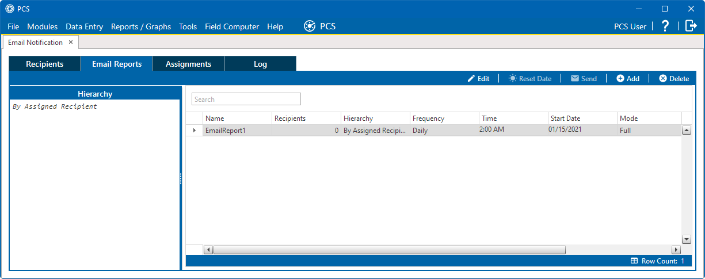Viewport: 705px width, 279px height.
Task: Close the Email Notification tab
Action: pyautogui.click(x=71, y=43)
